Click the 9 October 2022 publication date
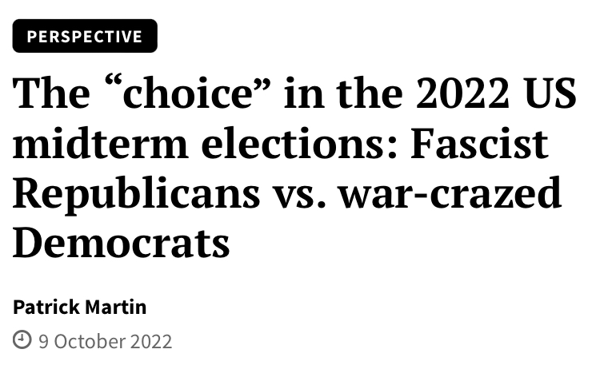 point(105,341)
